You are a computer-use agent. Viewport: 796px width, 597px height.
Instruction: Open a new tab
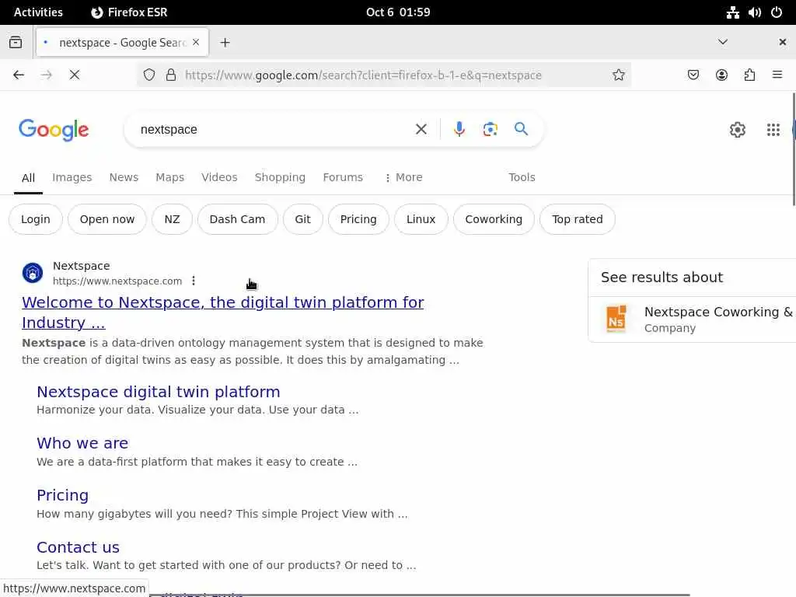225,43
